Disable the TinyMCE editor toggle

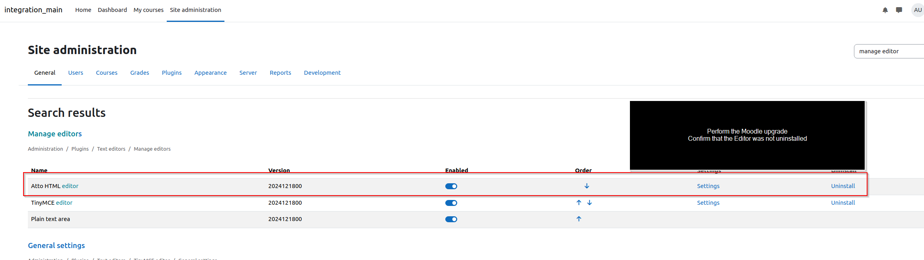pyautogui.click(x=451, y=203)
